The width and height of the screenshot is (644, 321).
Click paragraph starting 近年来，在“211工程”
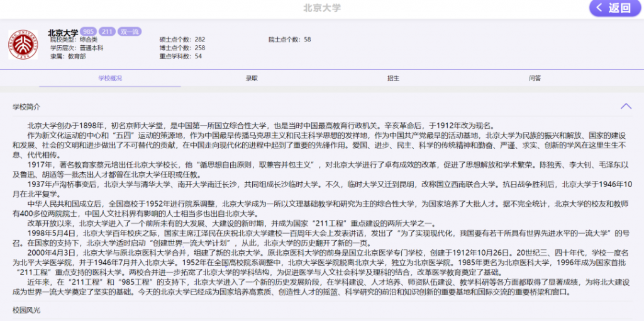click(321, 287)
